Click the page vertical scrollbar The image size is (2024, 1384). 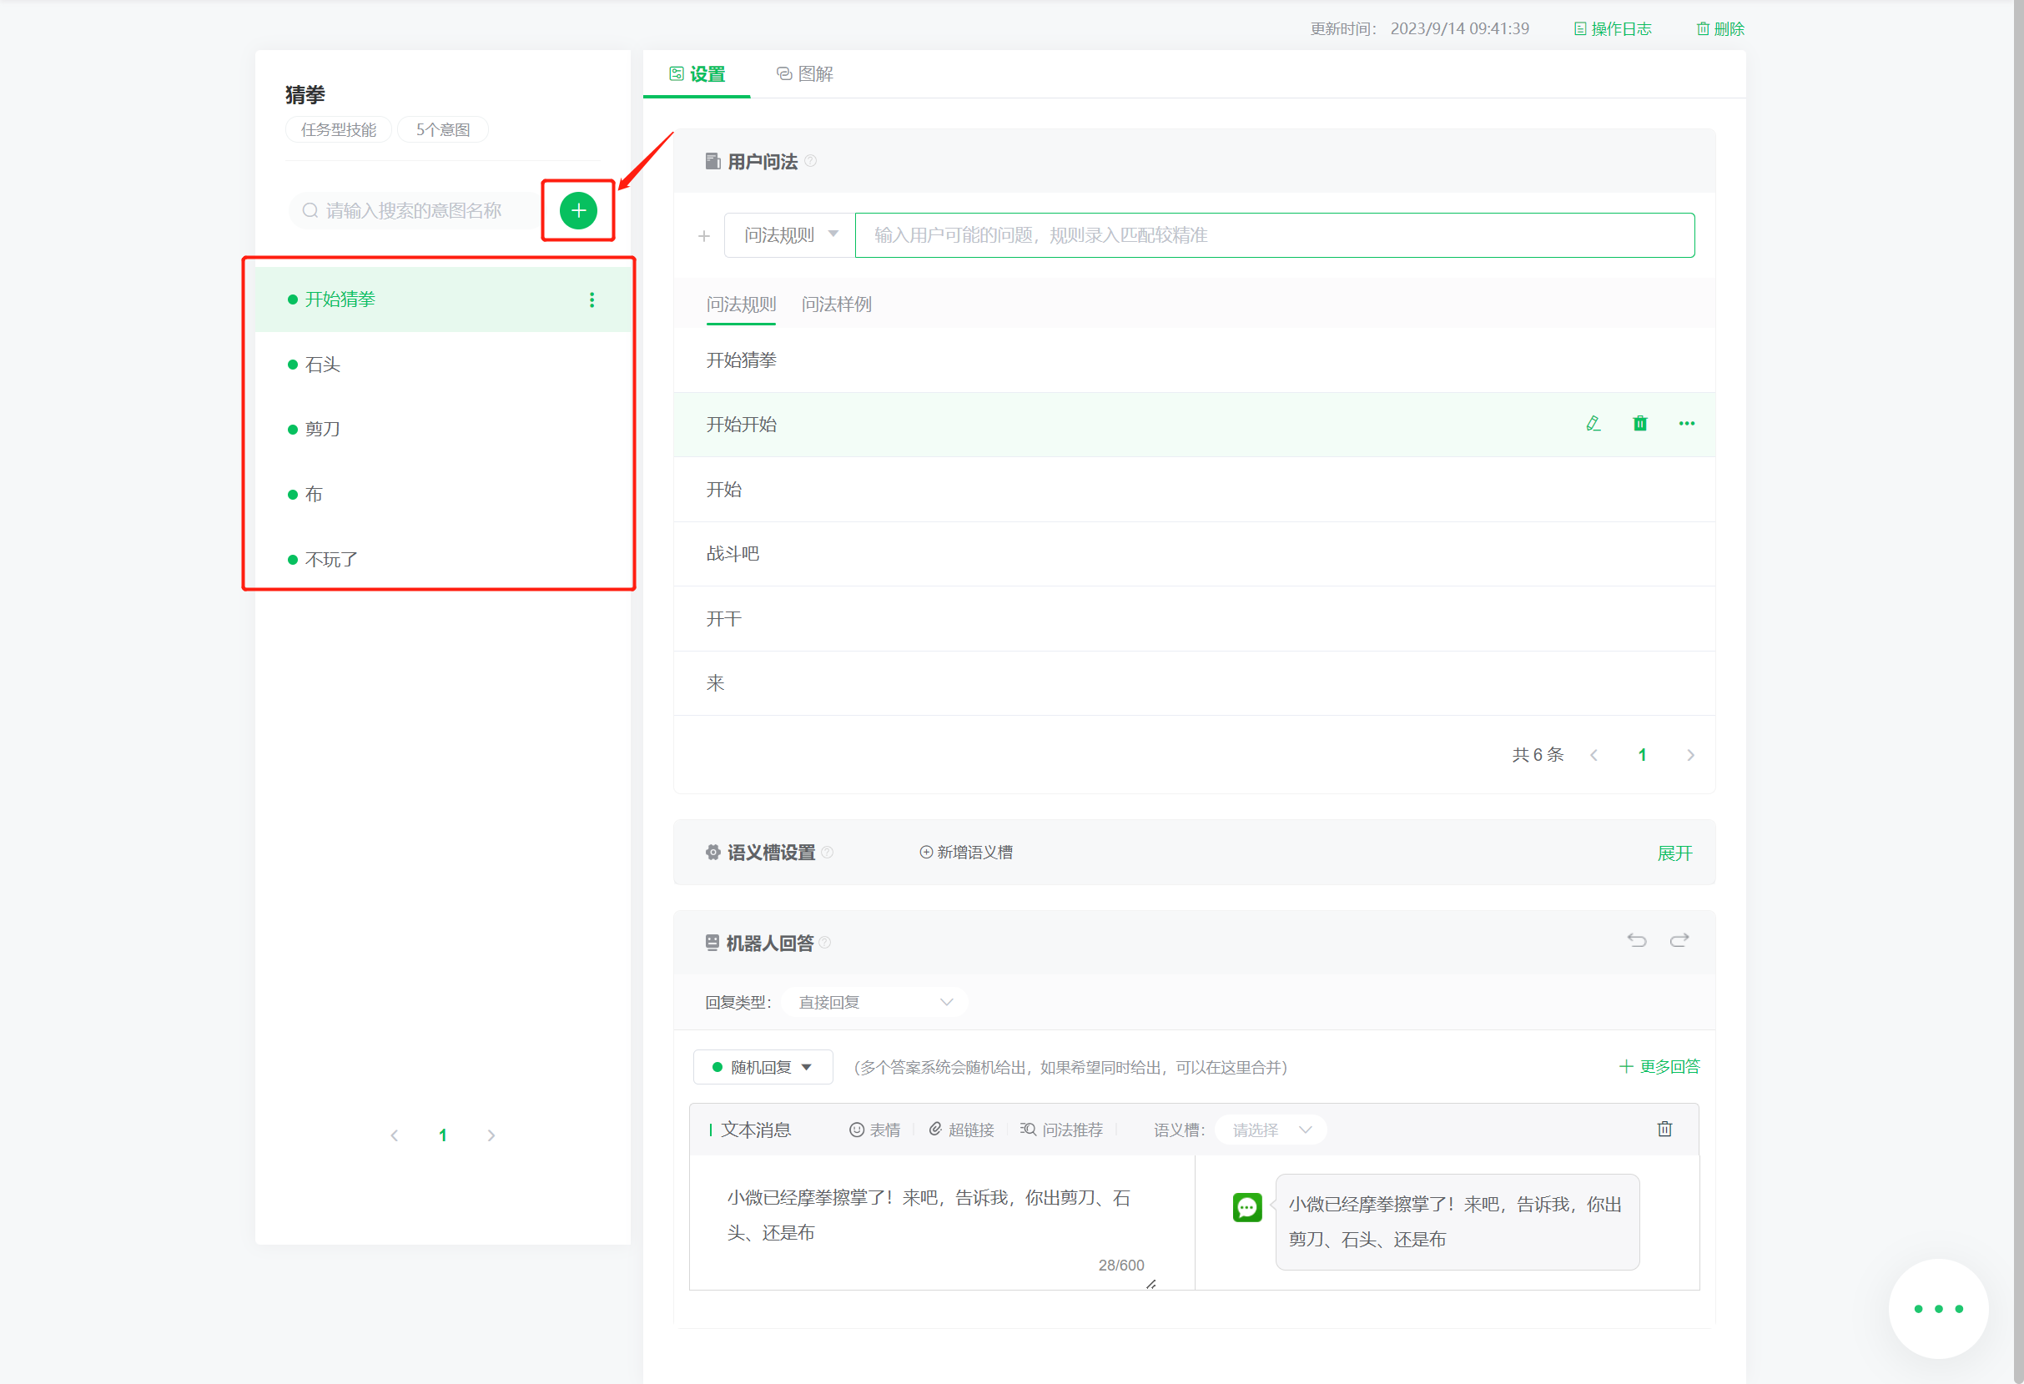point(2017,692)
